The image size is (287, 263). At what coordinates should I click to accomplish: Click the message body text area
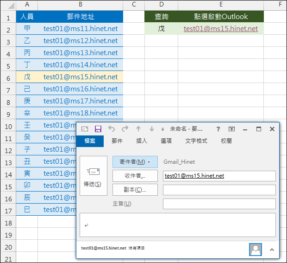click(178, 225)
